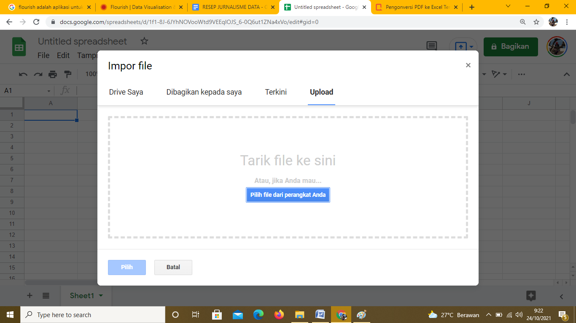576x323 pixels.
Task: Click the paint format roller icon
Action: 67,74
